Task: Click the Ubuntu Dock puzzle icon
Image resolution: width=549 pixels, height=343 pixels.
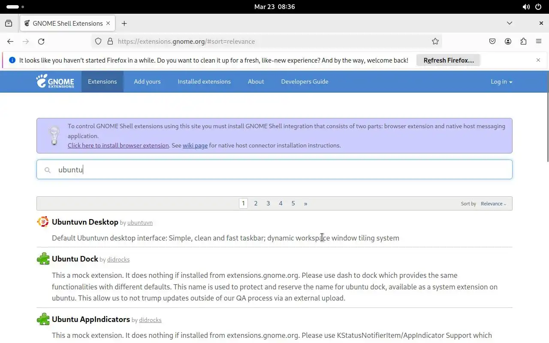Action: pos(43,259)
